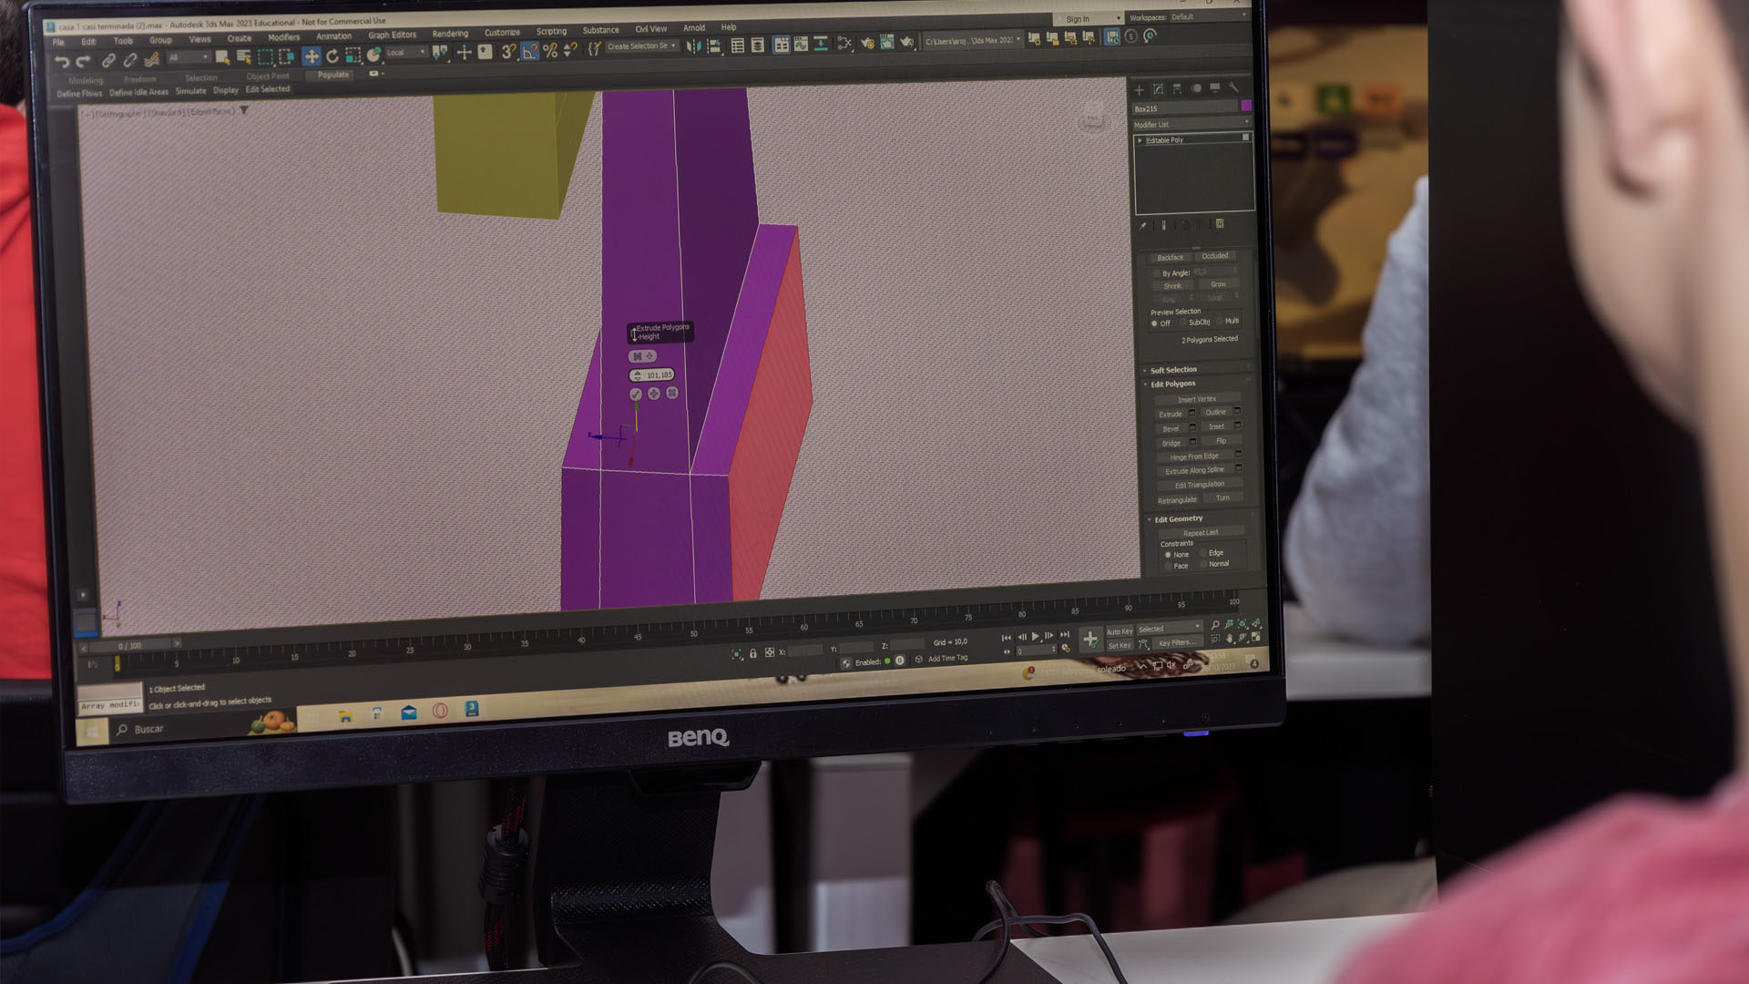The image size is (1749, 984).
Task: Click the Mirror tool icon
Action: 693,46
